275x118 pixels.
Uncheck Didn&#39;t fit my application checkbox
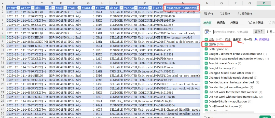206,101
